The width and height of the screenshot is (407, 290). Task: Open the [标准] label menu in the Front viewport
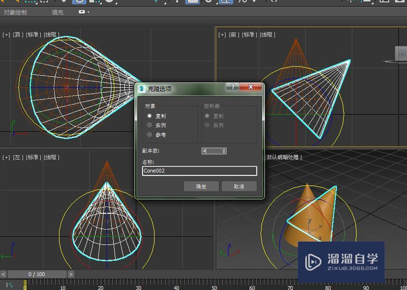coord(250,35)
